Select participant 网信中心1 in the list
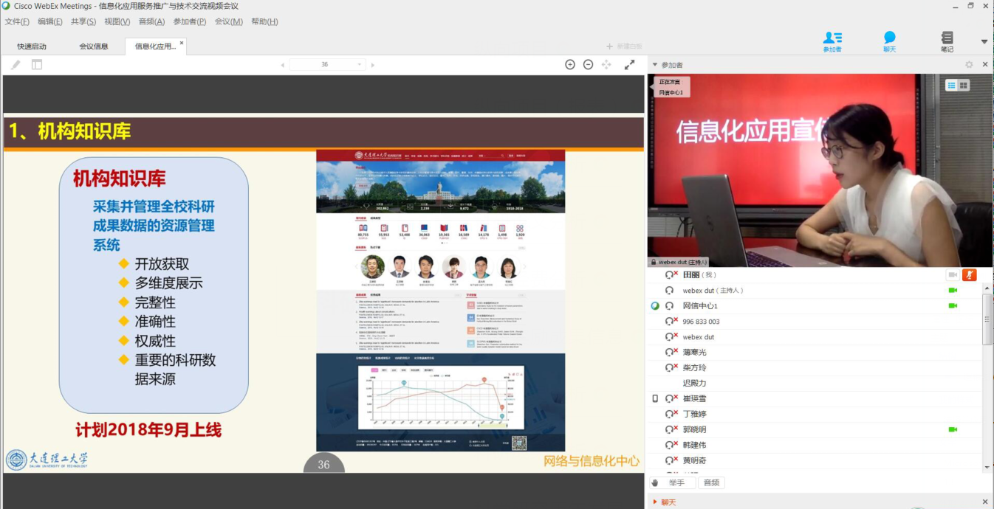994x509 pixels. 700,306
